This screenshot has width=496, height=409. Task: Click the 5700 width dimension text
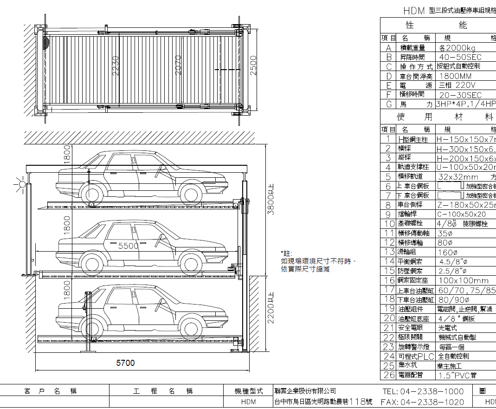[125, 363]
